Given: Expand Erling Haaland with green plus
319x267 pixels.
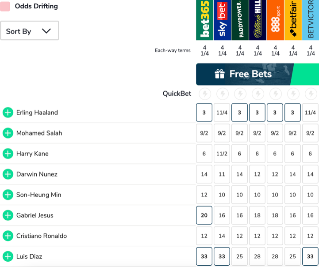Looking at the screenshot, I should [8, 113].
